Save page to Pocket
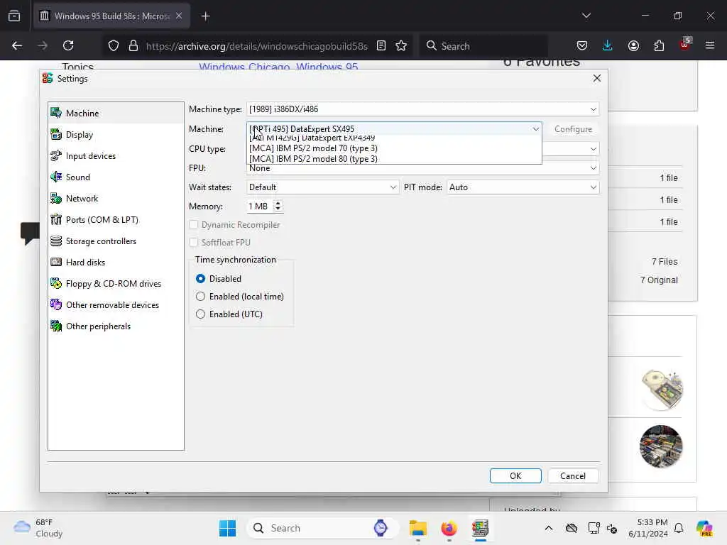The width and height of the screenshot is (727, 545). coord(582,45)
